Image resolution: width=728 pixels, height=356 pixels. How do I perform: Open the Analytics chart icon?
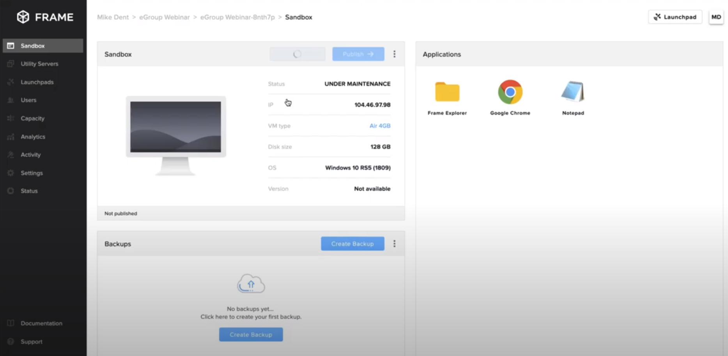11,136
